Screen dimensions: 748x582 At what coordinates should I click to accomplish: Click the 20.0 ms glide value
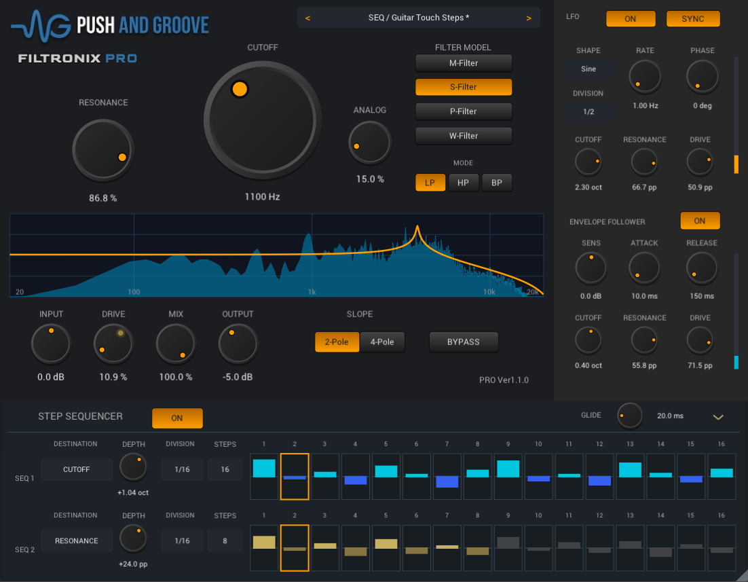[670, 416]
